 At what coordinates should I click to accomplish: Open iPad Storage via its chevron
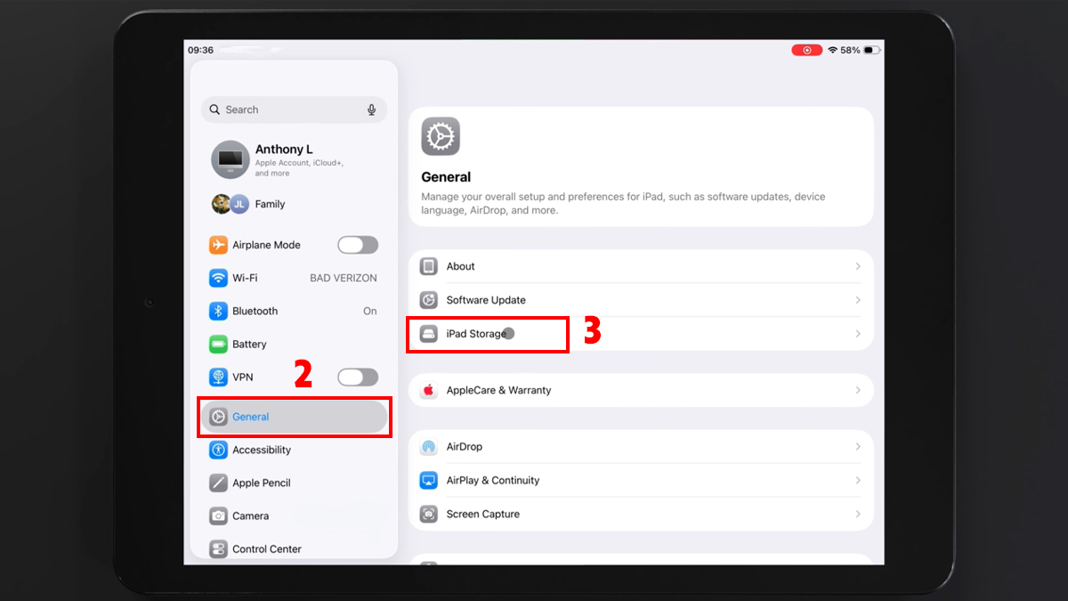[x=858, y=334]
